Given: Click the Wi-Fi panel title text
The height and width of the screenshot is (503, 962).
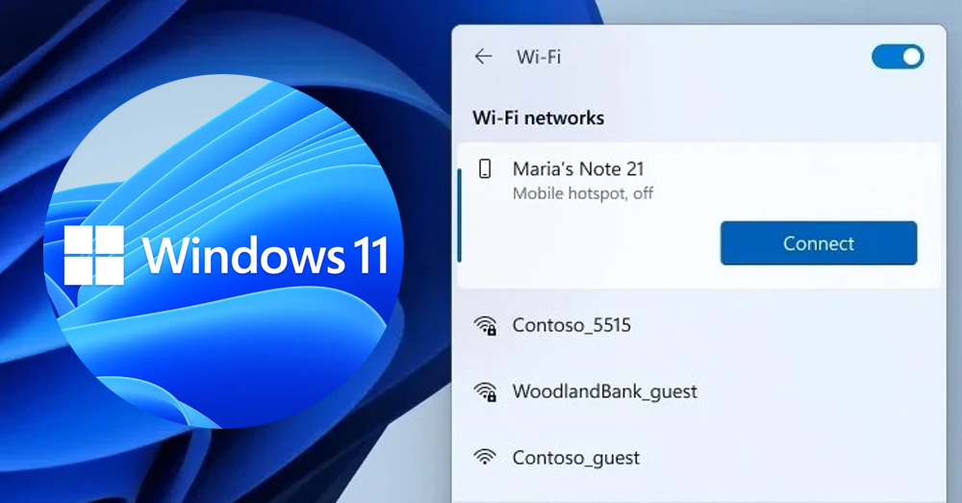Looking at the screenshot, I should [x=539, y=57].
